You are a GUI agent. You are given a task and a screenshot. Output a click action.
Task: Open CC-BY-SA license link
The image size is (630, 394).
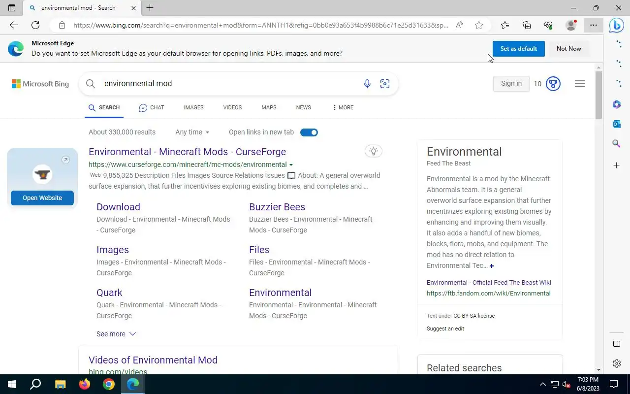(x=474, y=316)
